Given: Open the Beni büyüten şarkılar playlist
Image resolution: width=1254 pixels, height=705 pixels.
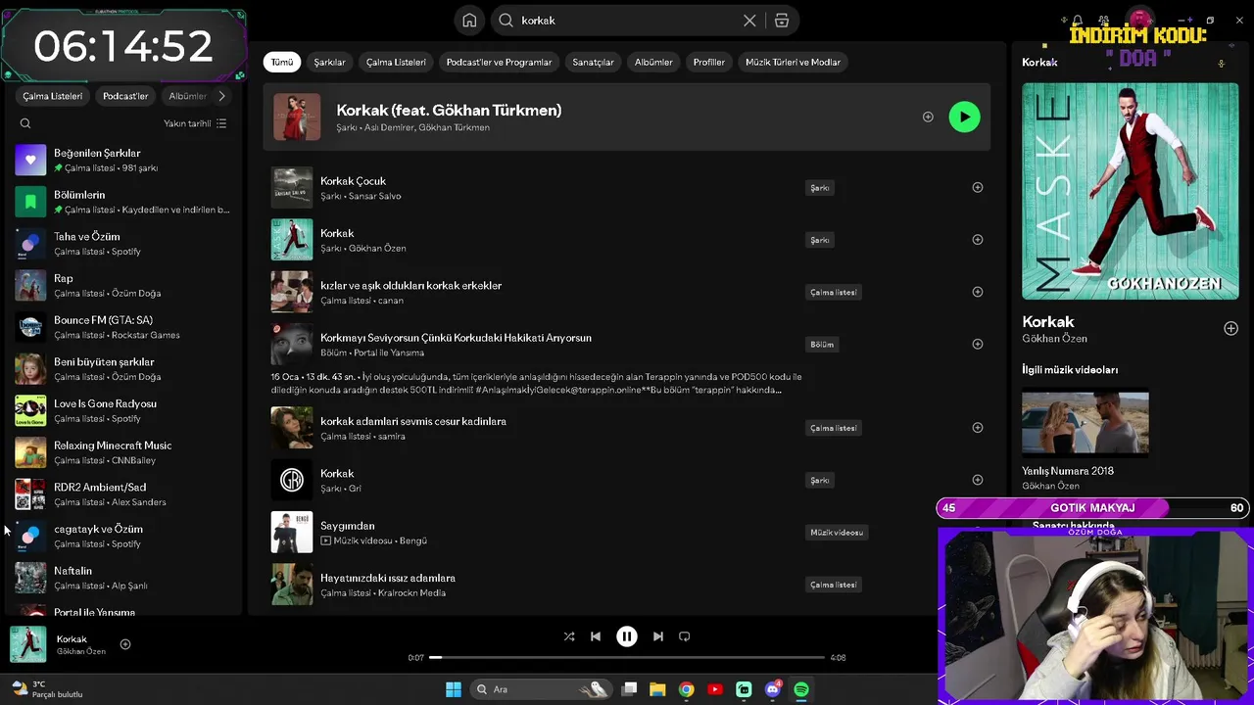Looking at the screenshot, I should point(122,369).
